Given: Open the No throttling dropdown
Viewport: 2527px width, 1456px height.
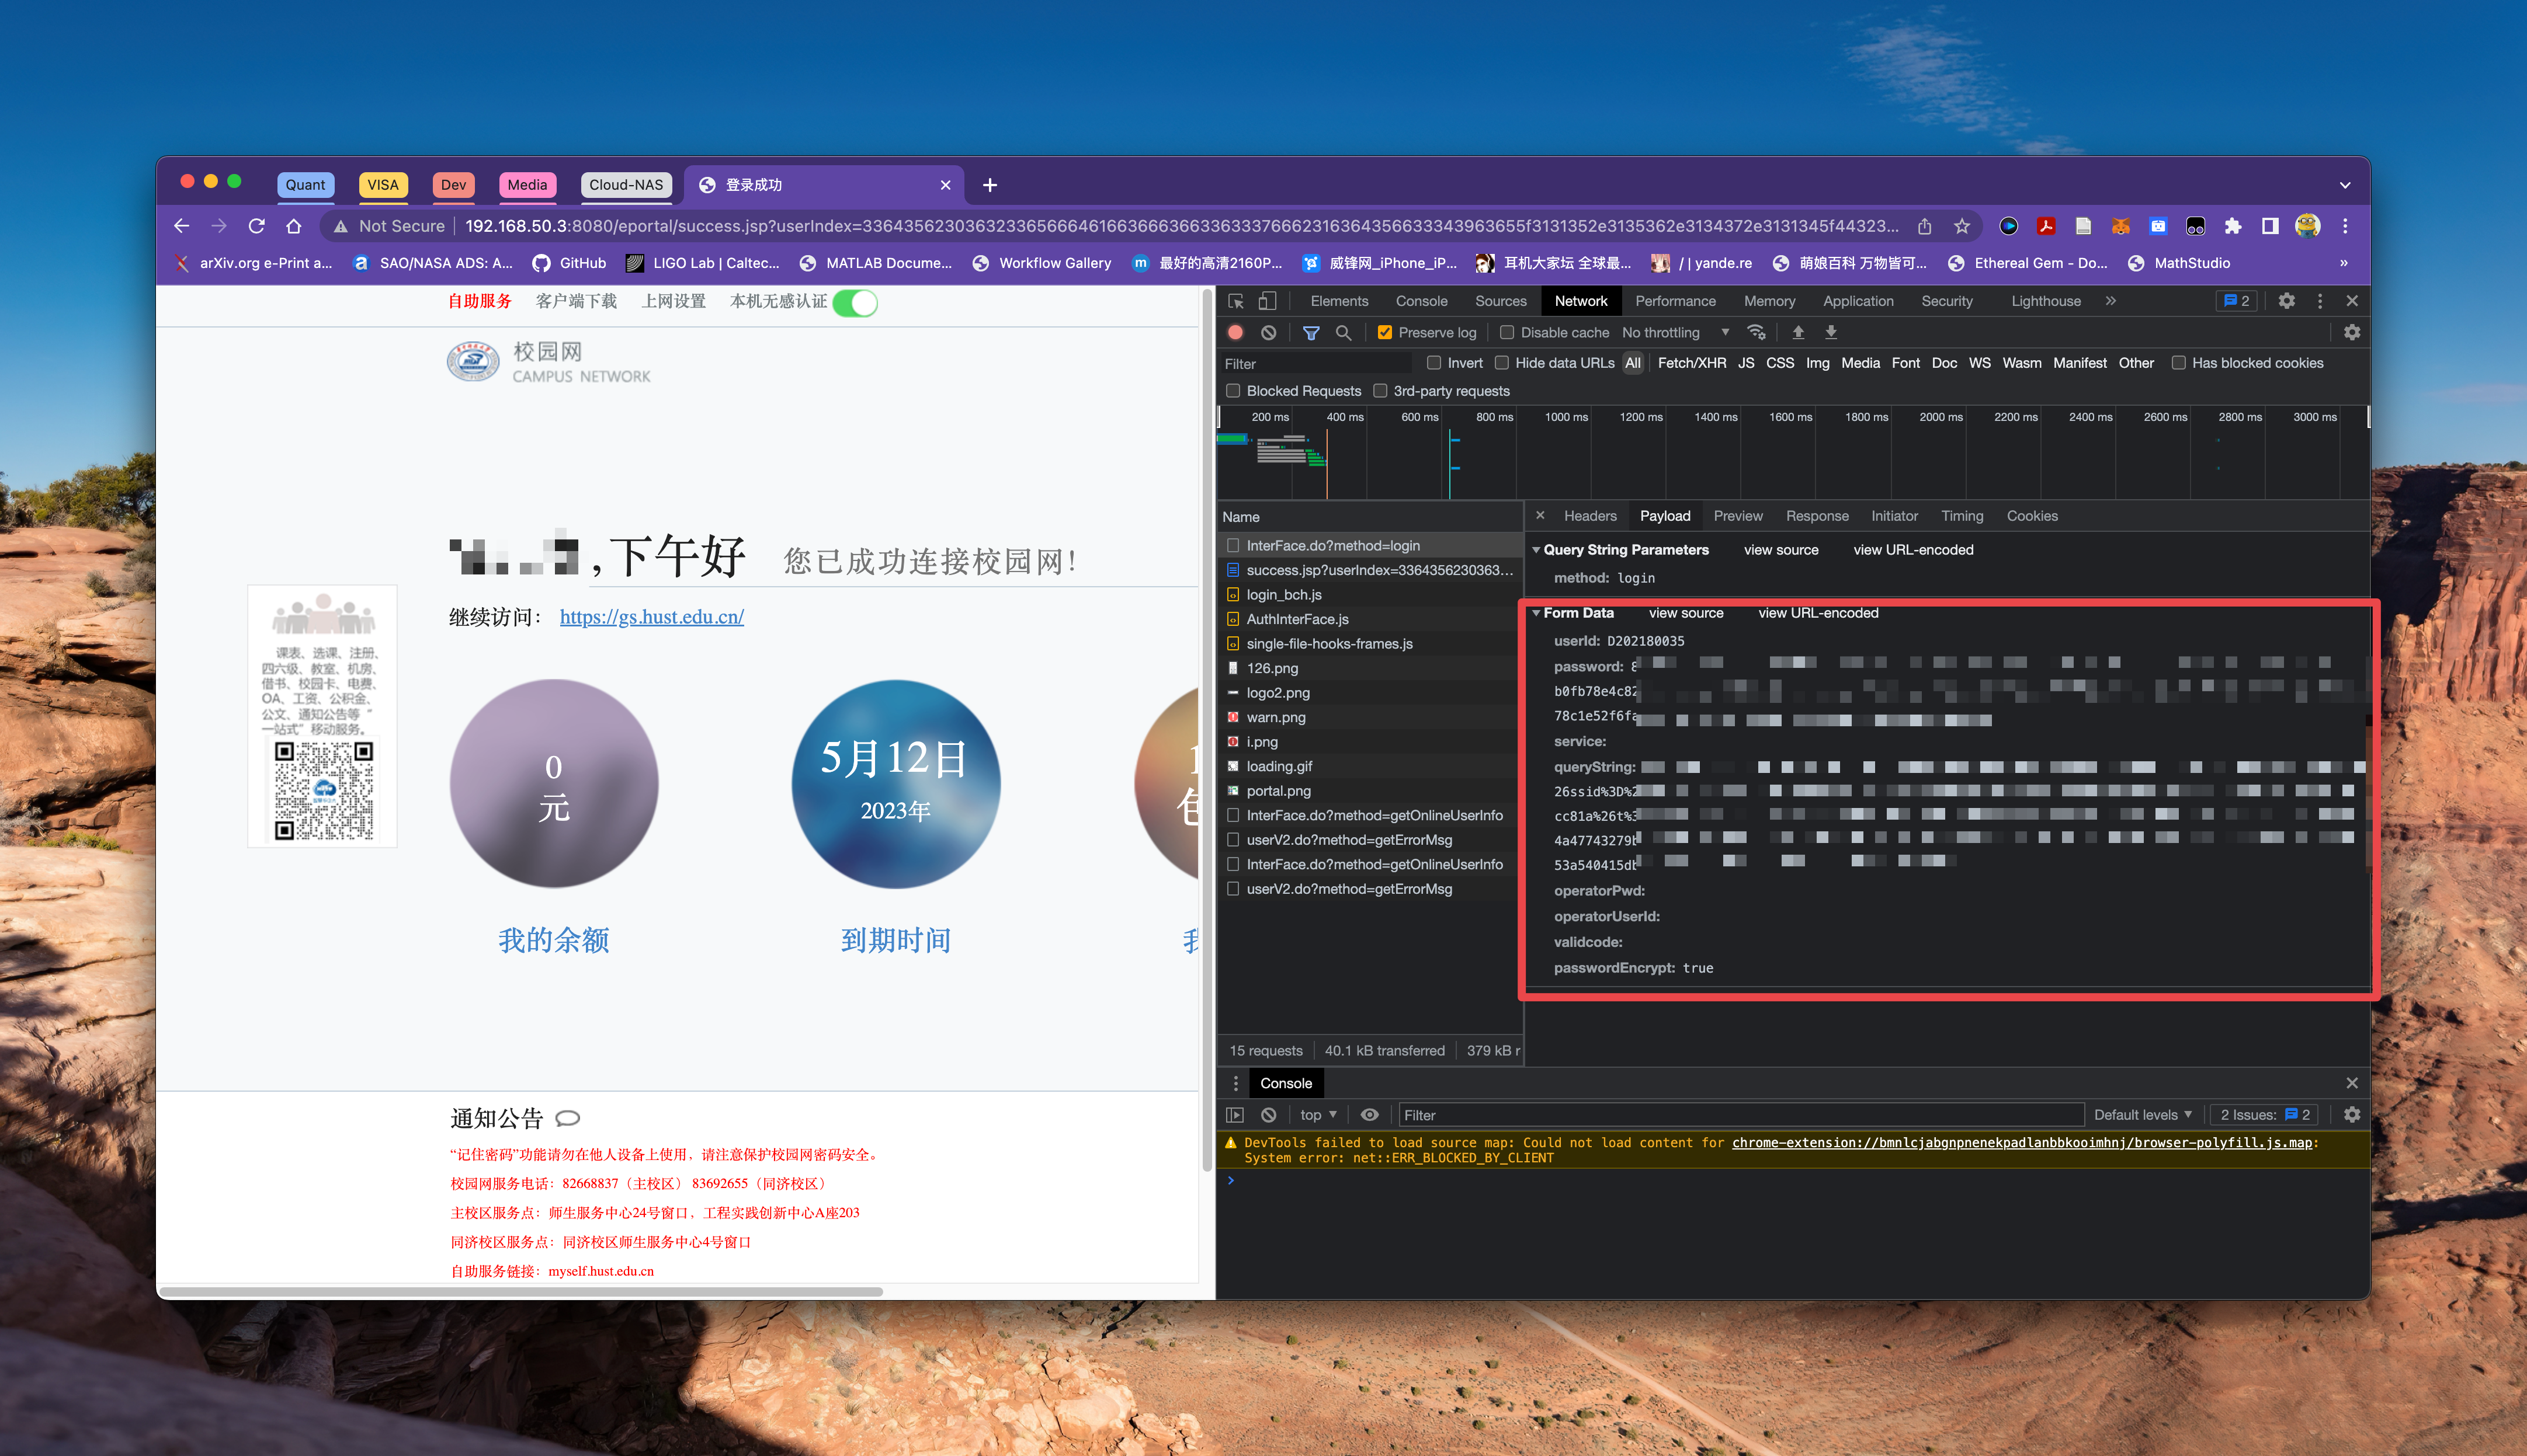Looking at the screenshot, I should (x=1676, y=333).
